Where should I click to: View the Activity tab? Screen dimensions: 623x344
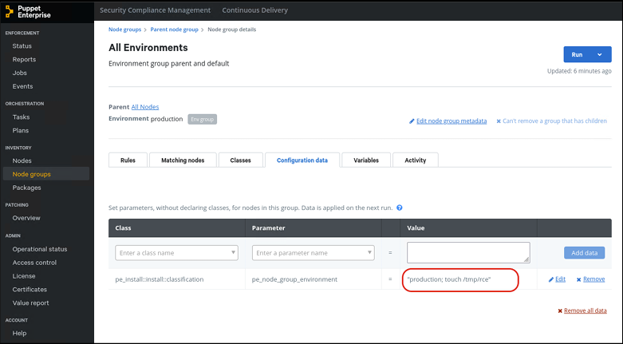click(x=415, y=160)
